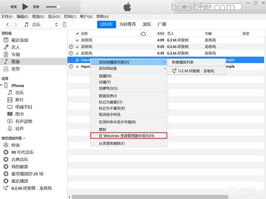Click the iCloud column header icon
266x199 pixels.
pos(143,34)
